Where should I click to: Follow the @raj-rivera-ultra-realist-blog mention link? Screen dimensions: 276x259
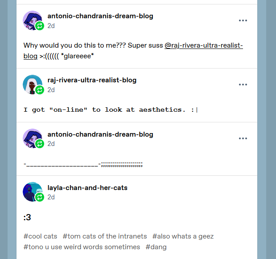click(x=133, y=51)
